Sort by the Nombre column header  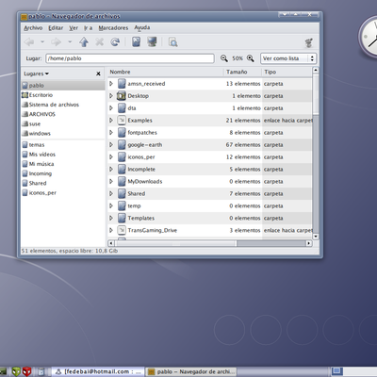pyautogui.click(x=166, y=72)
